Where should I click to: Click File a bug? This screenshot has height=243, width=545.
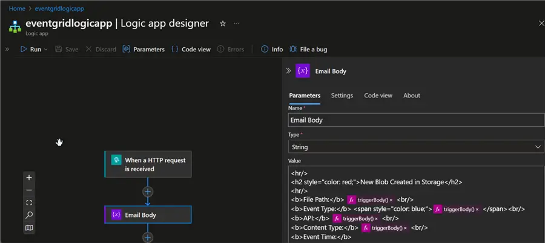pos(308,50)
